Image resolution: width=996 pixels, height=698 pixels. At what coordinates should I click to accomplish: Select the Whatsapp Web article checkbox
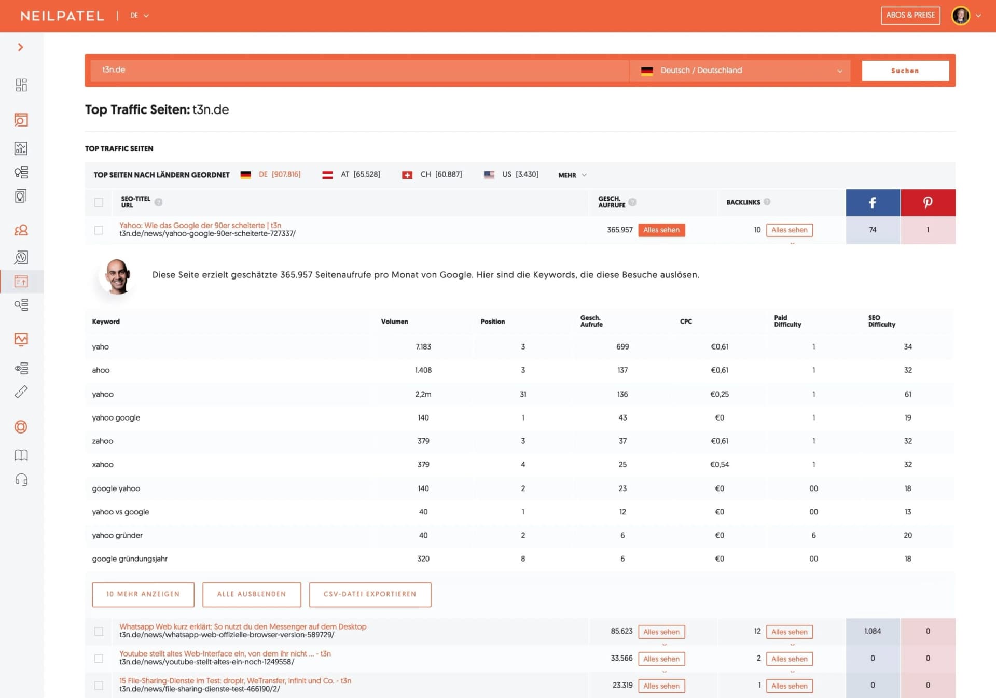tap(99, 631)
